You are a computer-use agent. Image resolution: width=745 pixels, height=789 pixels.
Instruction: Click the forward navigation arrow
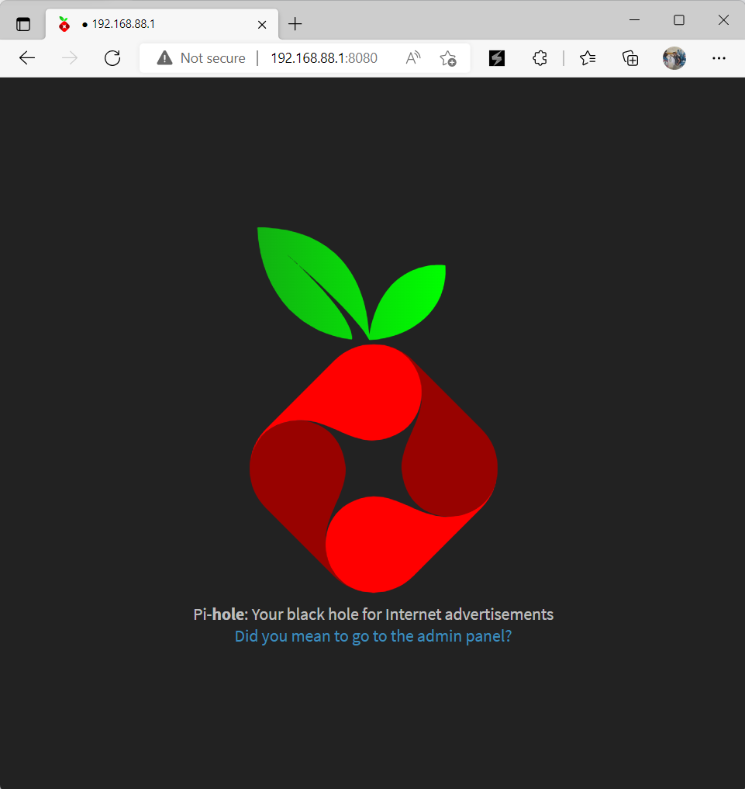(69, 58)
